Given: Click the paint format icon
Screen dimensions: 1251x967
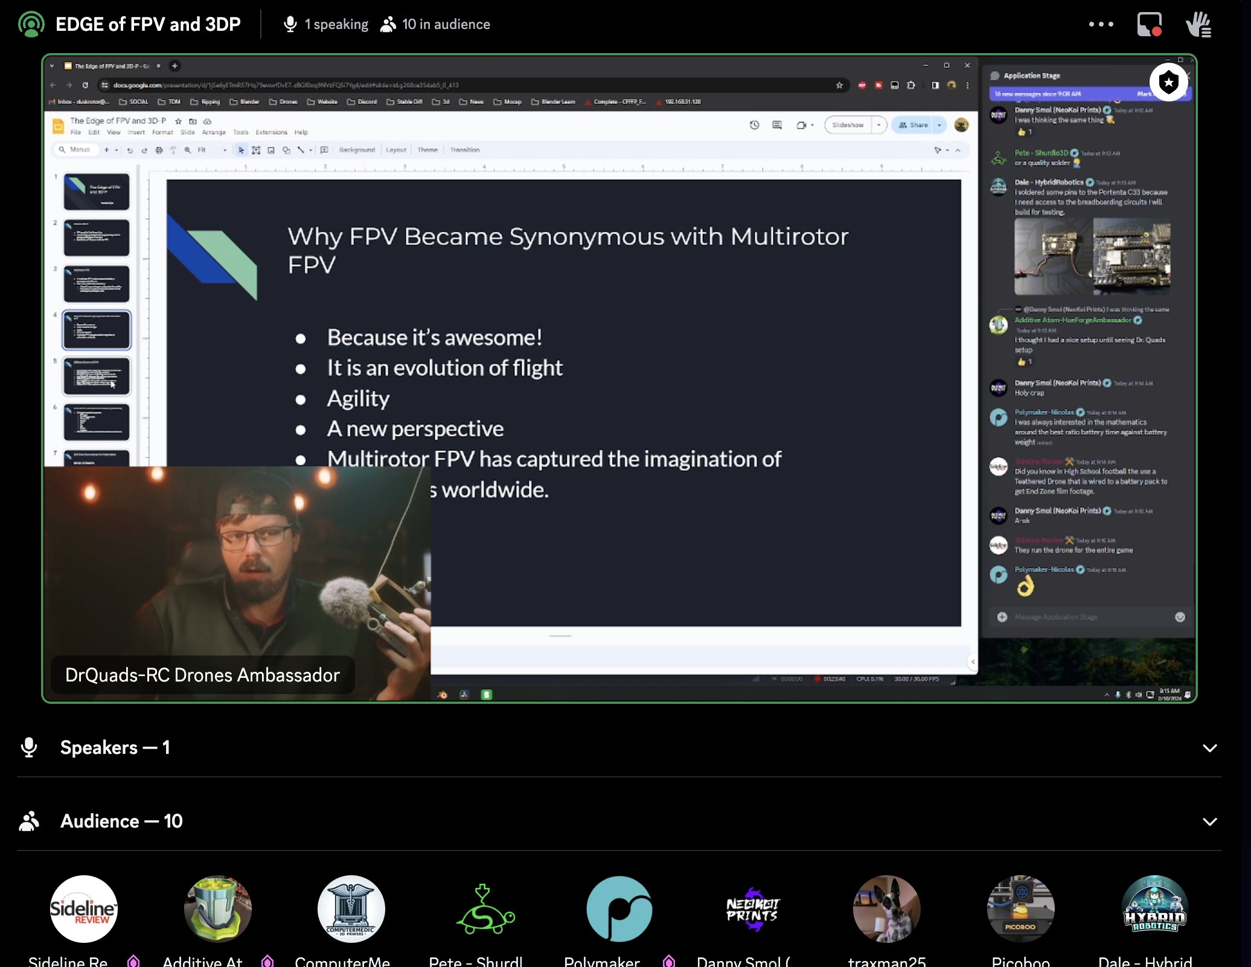Looking at the screenshot, I should click(173, 150).
